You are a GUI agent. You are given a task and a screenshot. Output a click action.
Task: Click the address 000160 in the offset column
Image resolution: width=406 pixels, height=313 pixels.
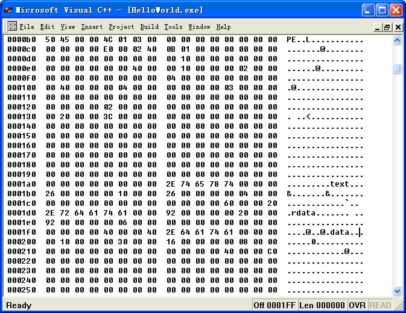point(22,146)
